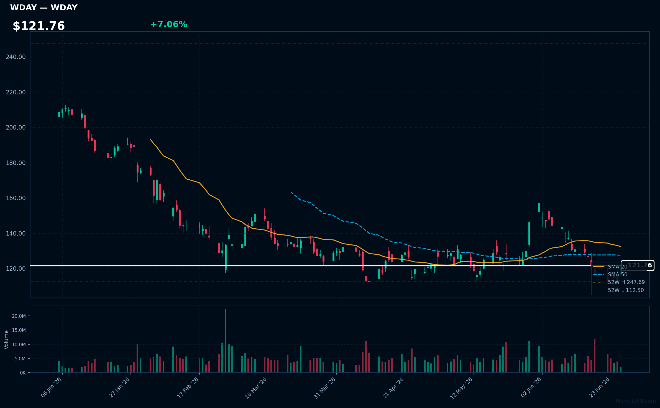The width and height of the screenshot is (660, 408).
Task: Click the 02 Jun '26 date label
Action: click(x=531, y=388)
